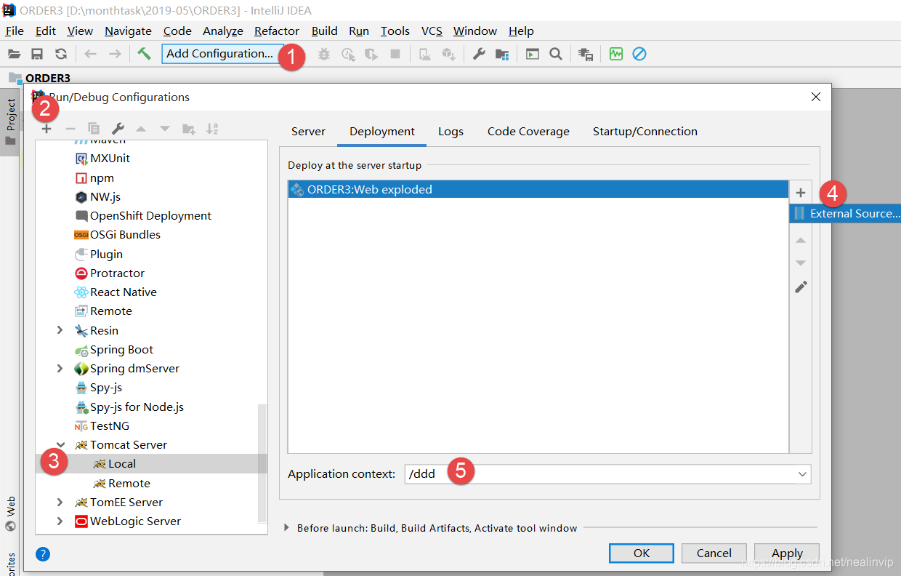Edit deployment artifact with pencil icon
Screen dimensions: 901x576
(801, 287)
